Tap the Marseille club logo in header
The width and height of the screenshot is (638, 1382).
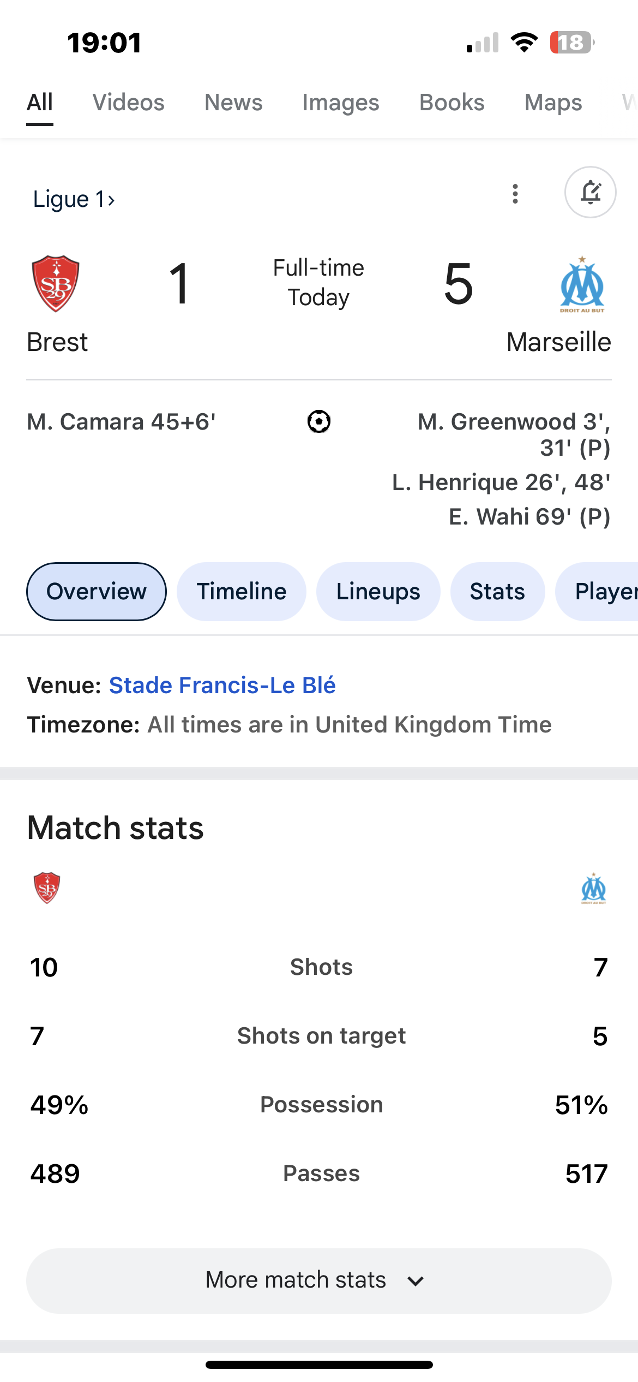582,284
